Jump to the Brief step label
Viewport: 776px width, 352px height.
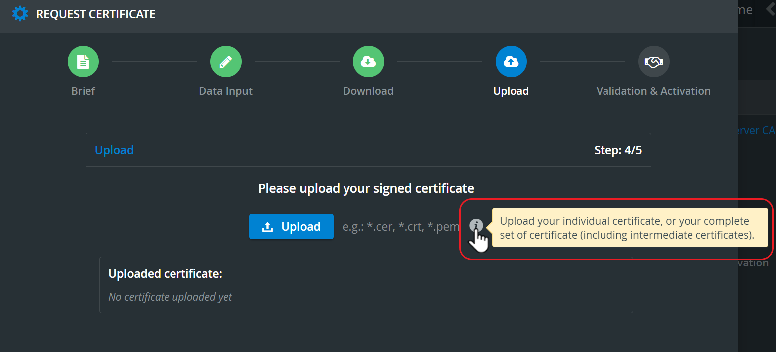(84, 91)
